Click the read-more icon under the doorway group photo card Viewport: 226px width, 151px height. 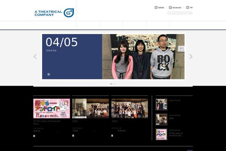[73, 136]
